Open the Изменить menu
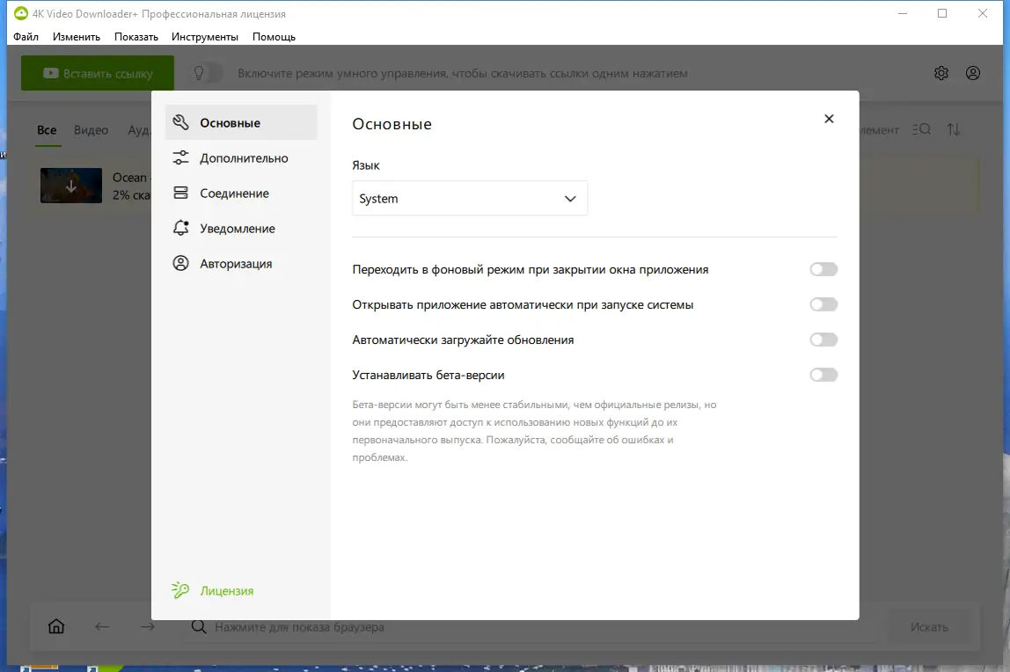1010x672 pixels. (76, 37)
